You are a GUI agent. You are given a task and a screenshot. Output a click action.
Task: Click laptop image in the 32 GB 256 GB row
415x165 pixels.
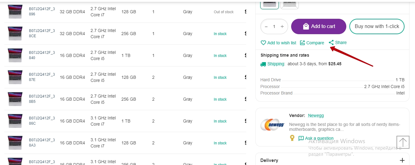(x=15, y=34)
